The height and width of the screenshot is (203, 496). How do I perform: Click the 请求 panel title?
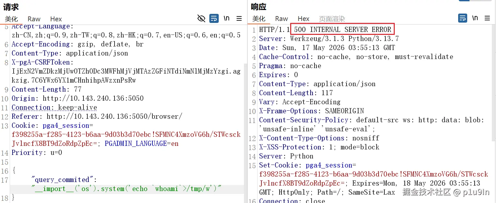pyautogui.click(x=11, y=6)
